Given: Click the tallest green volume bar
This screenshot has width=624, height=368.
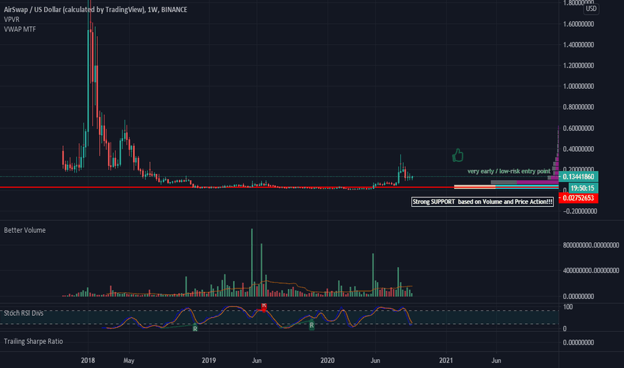Looking at the screenshot, I should pyautogui.click(x=252, y=262).
